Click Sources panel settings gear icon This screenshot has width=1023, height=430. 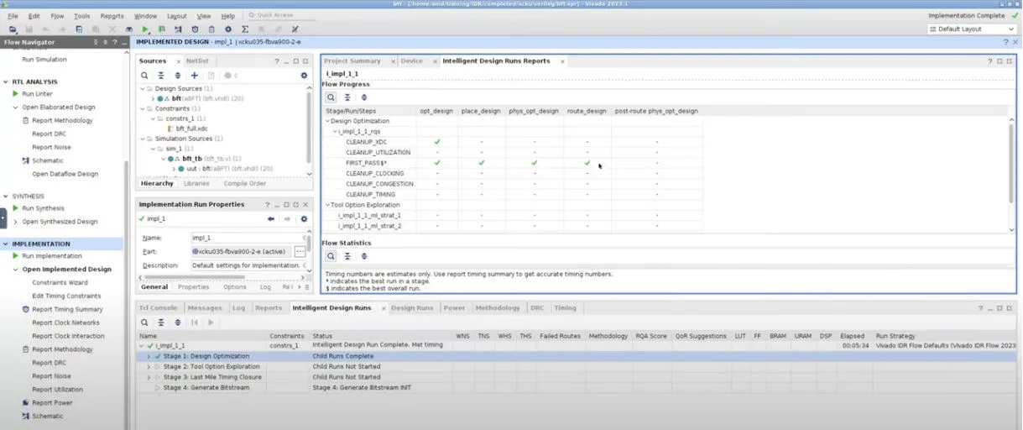pyautogui.click(x=304, y=76)
